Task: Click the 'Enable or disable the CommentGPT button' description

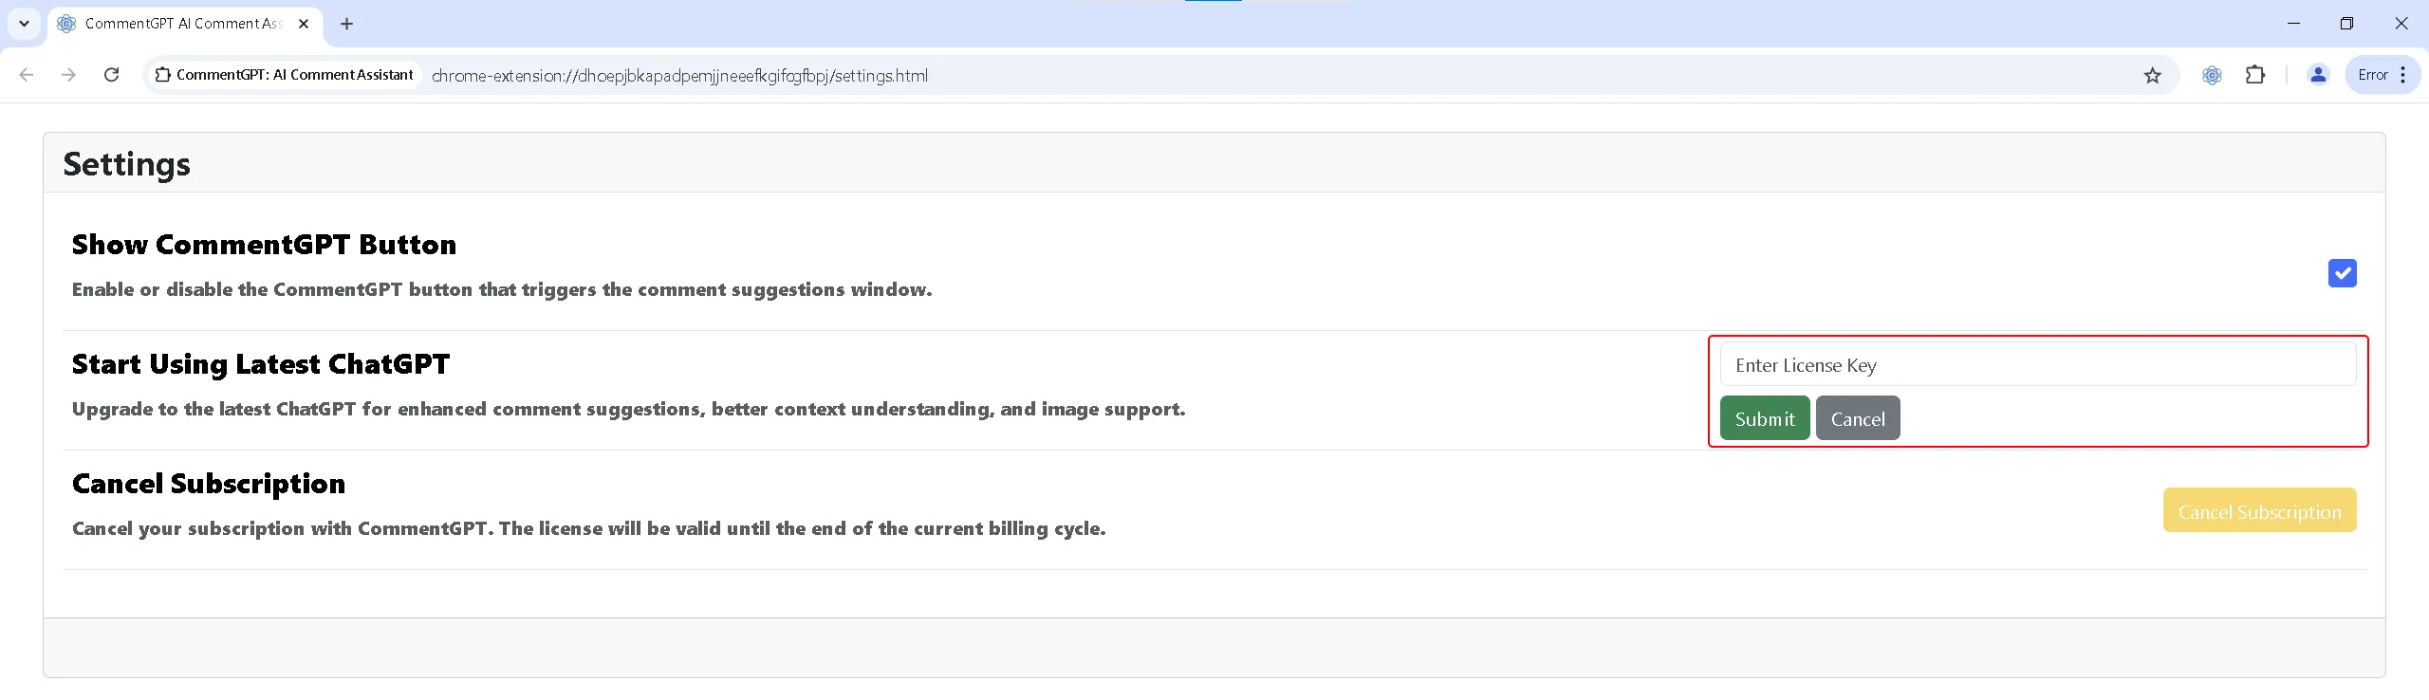Action: 502,289
